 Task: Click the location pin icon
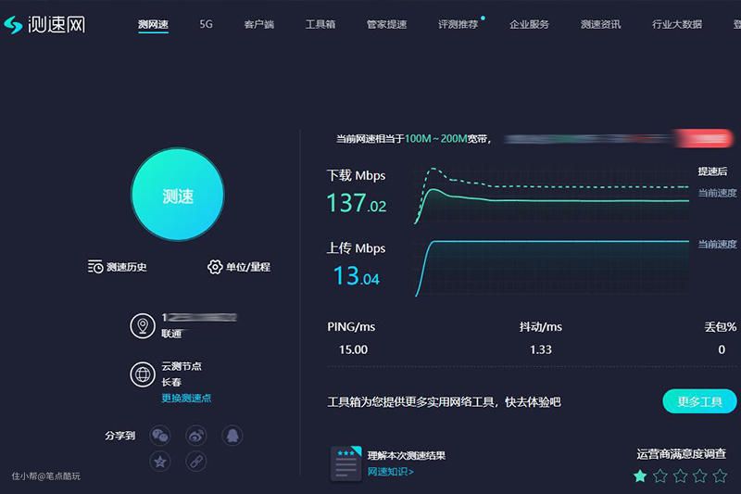coord(142,325)
